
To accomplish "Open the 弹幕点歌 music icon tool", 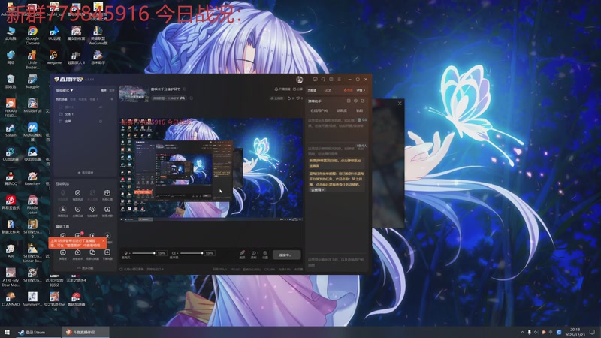I will (x=107, y=211).
